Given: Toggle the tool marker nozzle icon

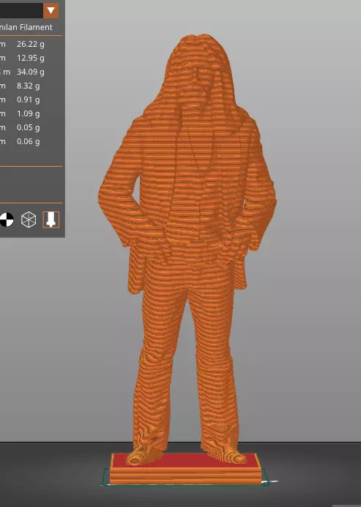Looking at the screenshot, I should tap(51, 220).
